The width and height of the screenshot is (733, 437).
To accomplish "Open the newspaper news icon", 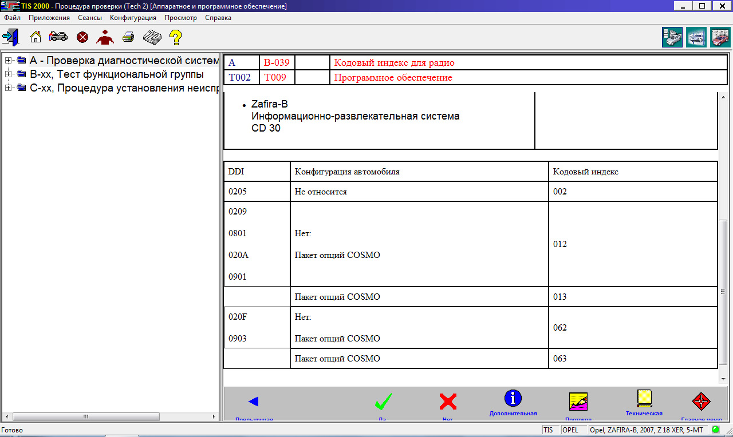I will (152, 38).
